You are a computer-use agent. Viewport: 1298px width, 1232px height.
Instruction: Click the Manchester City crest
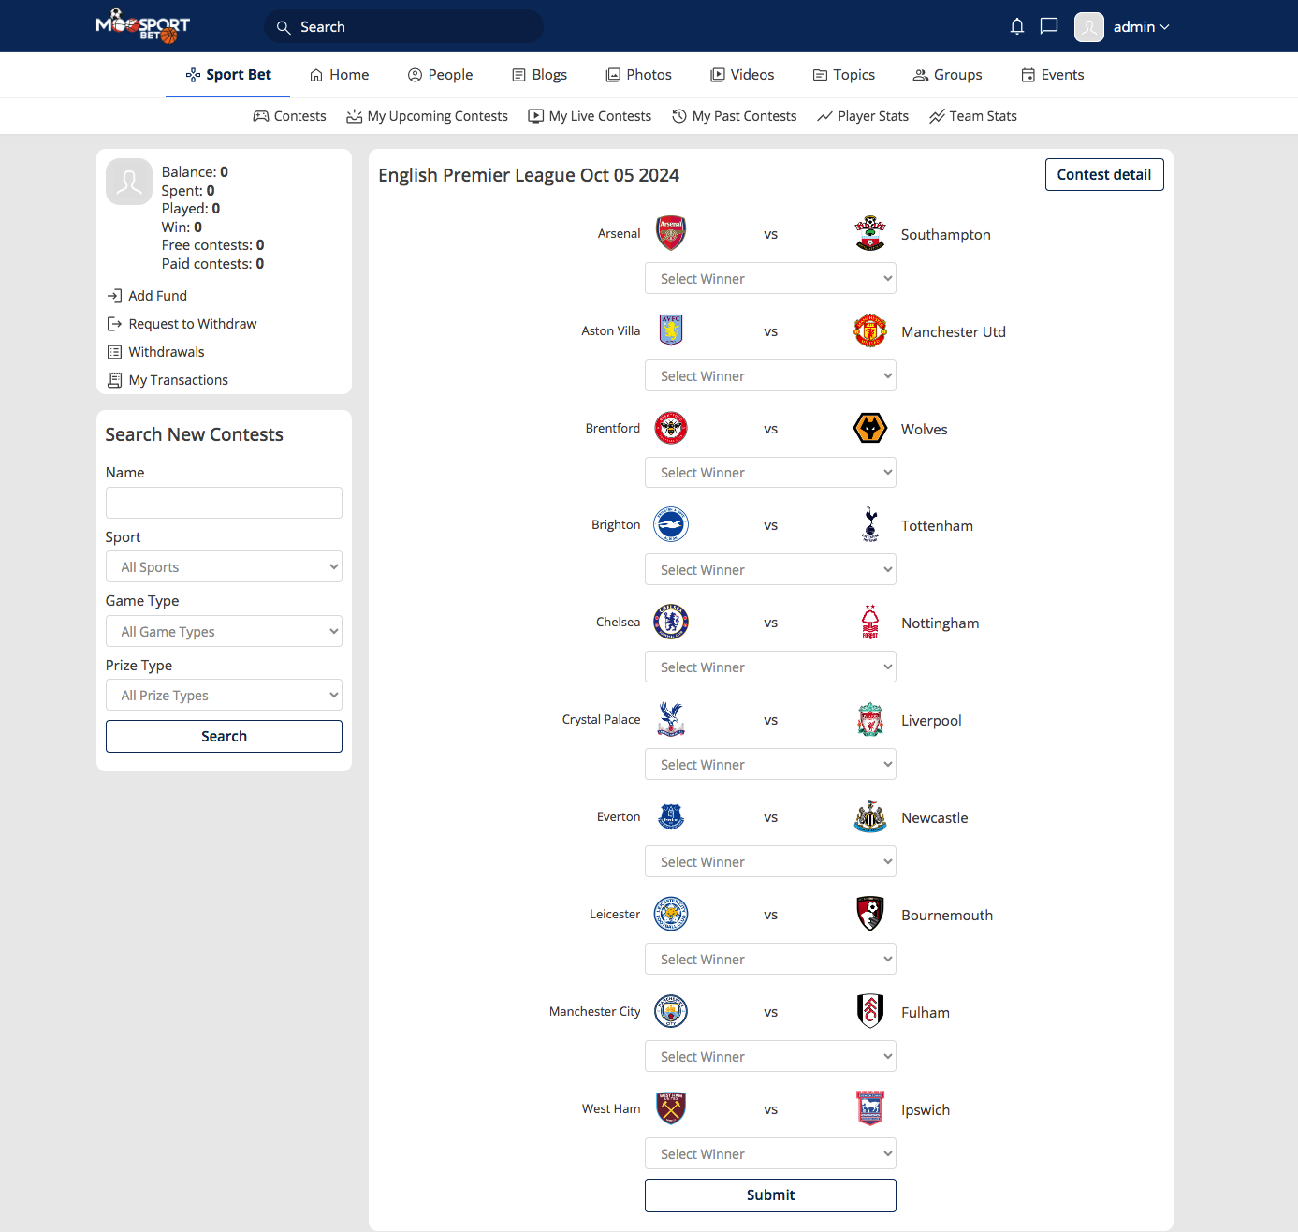click(x=671, y=1011)
